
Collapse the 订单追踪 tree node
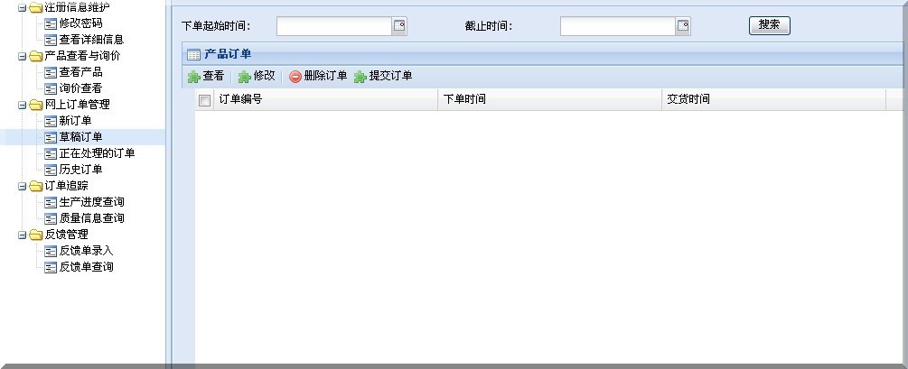point(22,186)
